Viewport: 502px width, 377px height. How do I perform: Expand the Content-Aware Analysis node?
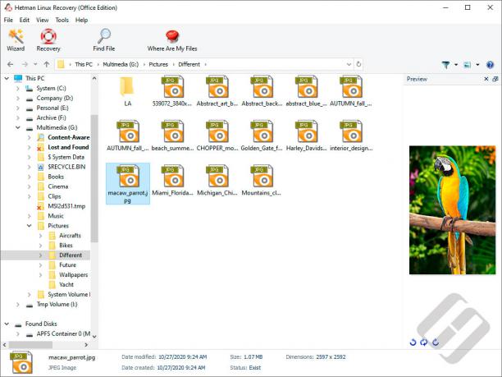pyautogui.click(x=30, y=137)
